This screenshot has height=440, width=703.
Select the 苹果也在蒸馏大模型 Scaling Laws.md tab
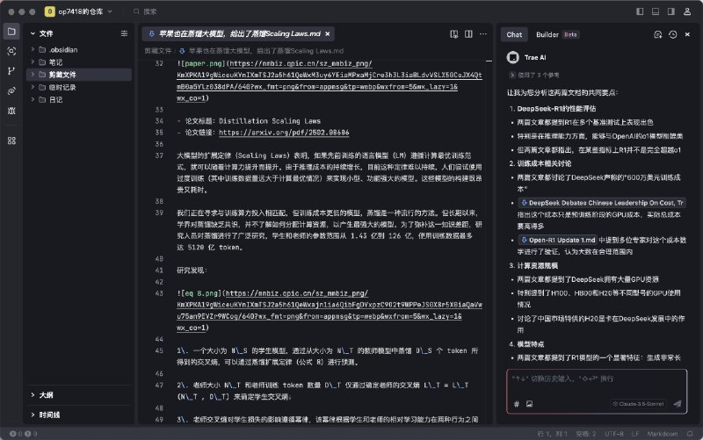239,33
